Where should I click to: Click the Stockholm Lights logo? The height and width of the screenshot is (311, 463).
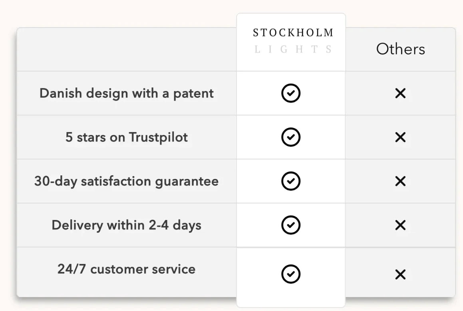coord(293,41)
